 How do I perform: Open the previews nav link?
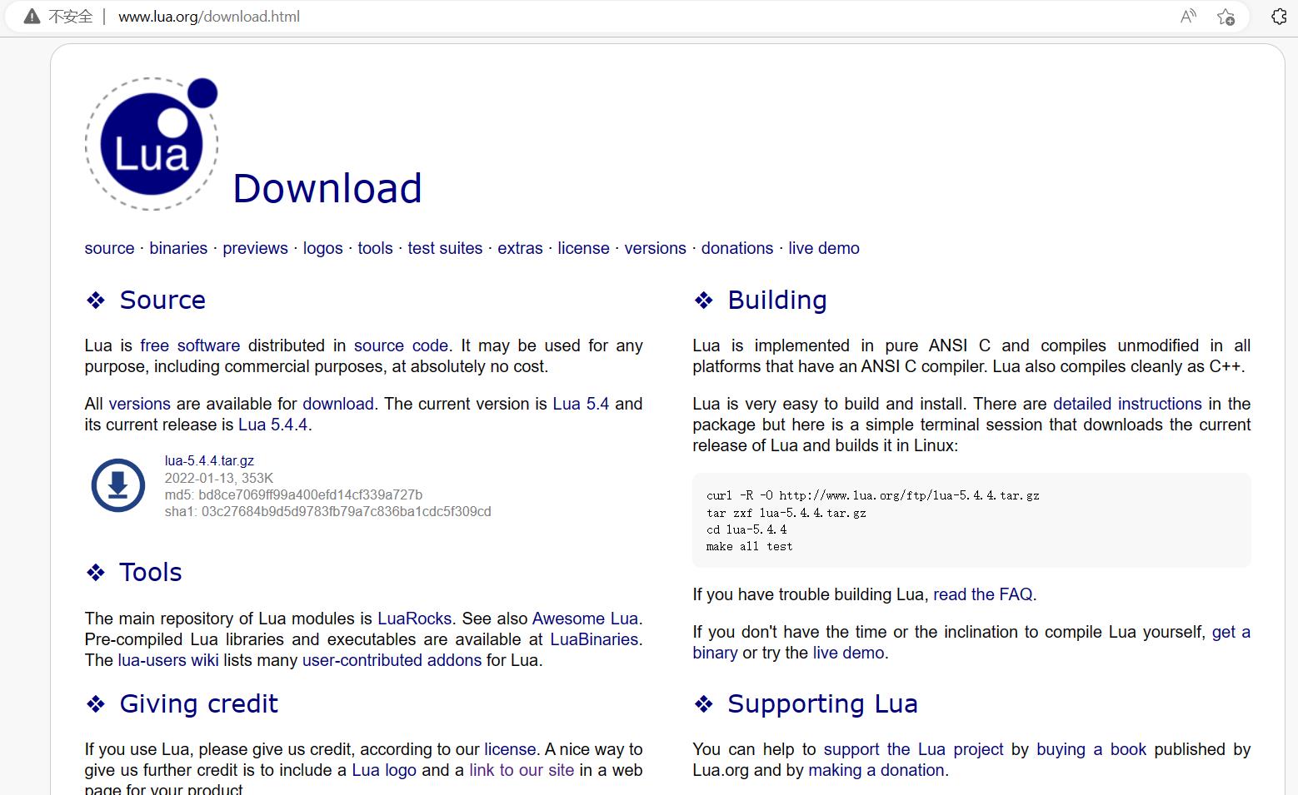click(255, 248)
